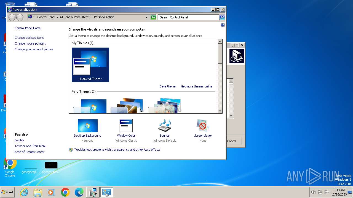Select the third Aero theme thumbnail
Screen dimensions: 353x198
(x=165, y=106)
